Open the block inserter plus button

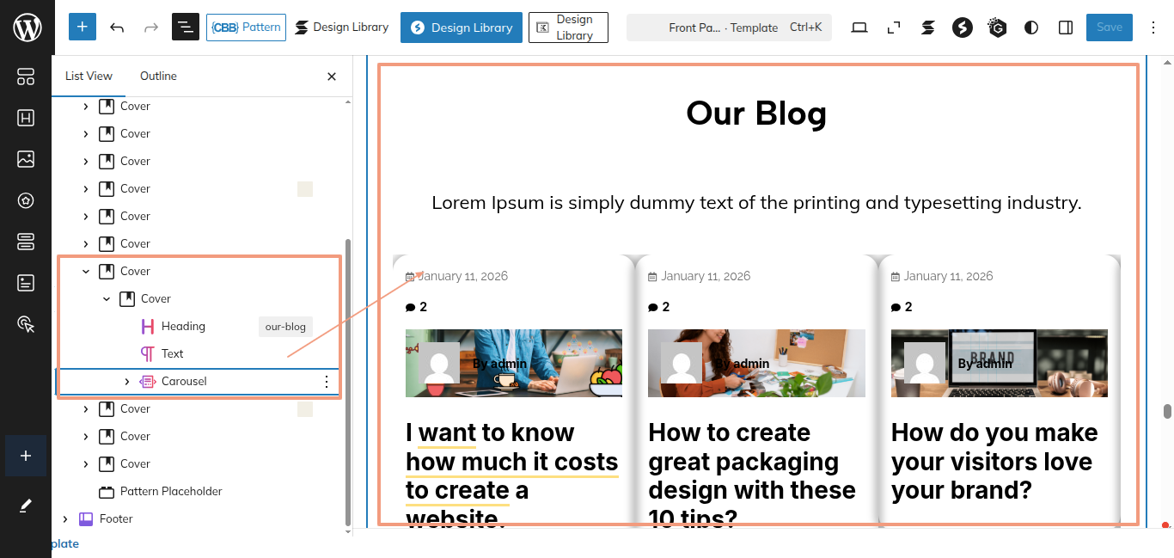point(82,28)
